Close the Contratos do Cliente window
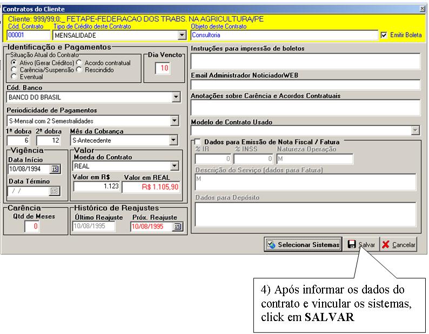Viewport: 429px width, 334px height. point(422,9)
